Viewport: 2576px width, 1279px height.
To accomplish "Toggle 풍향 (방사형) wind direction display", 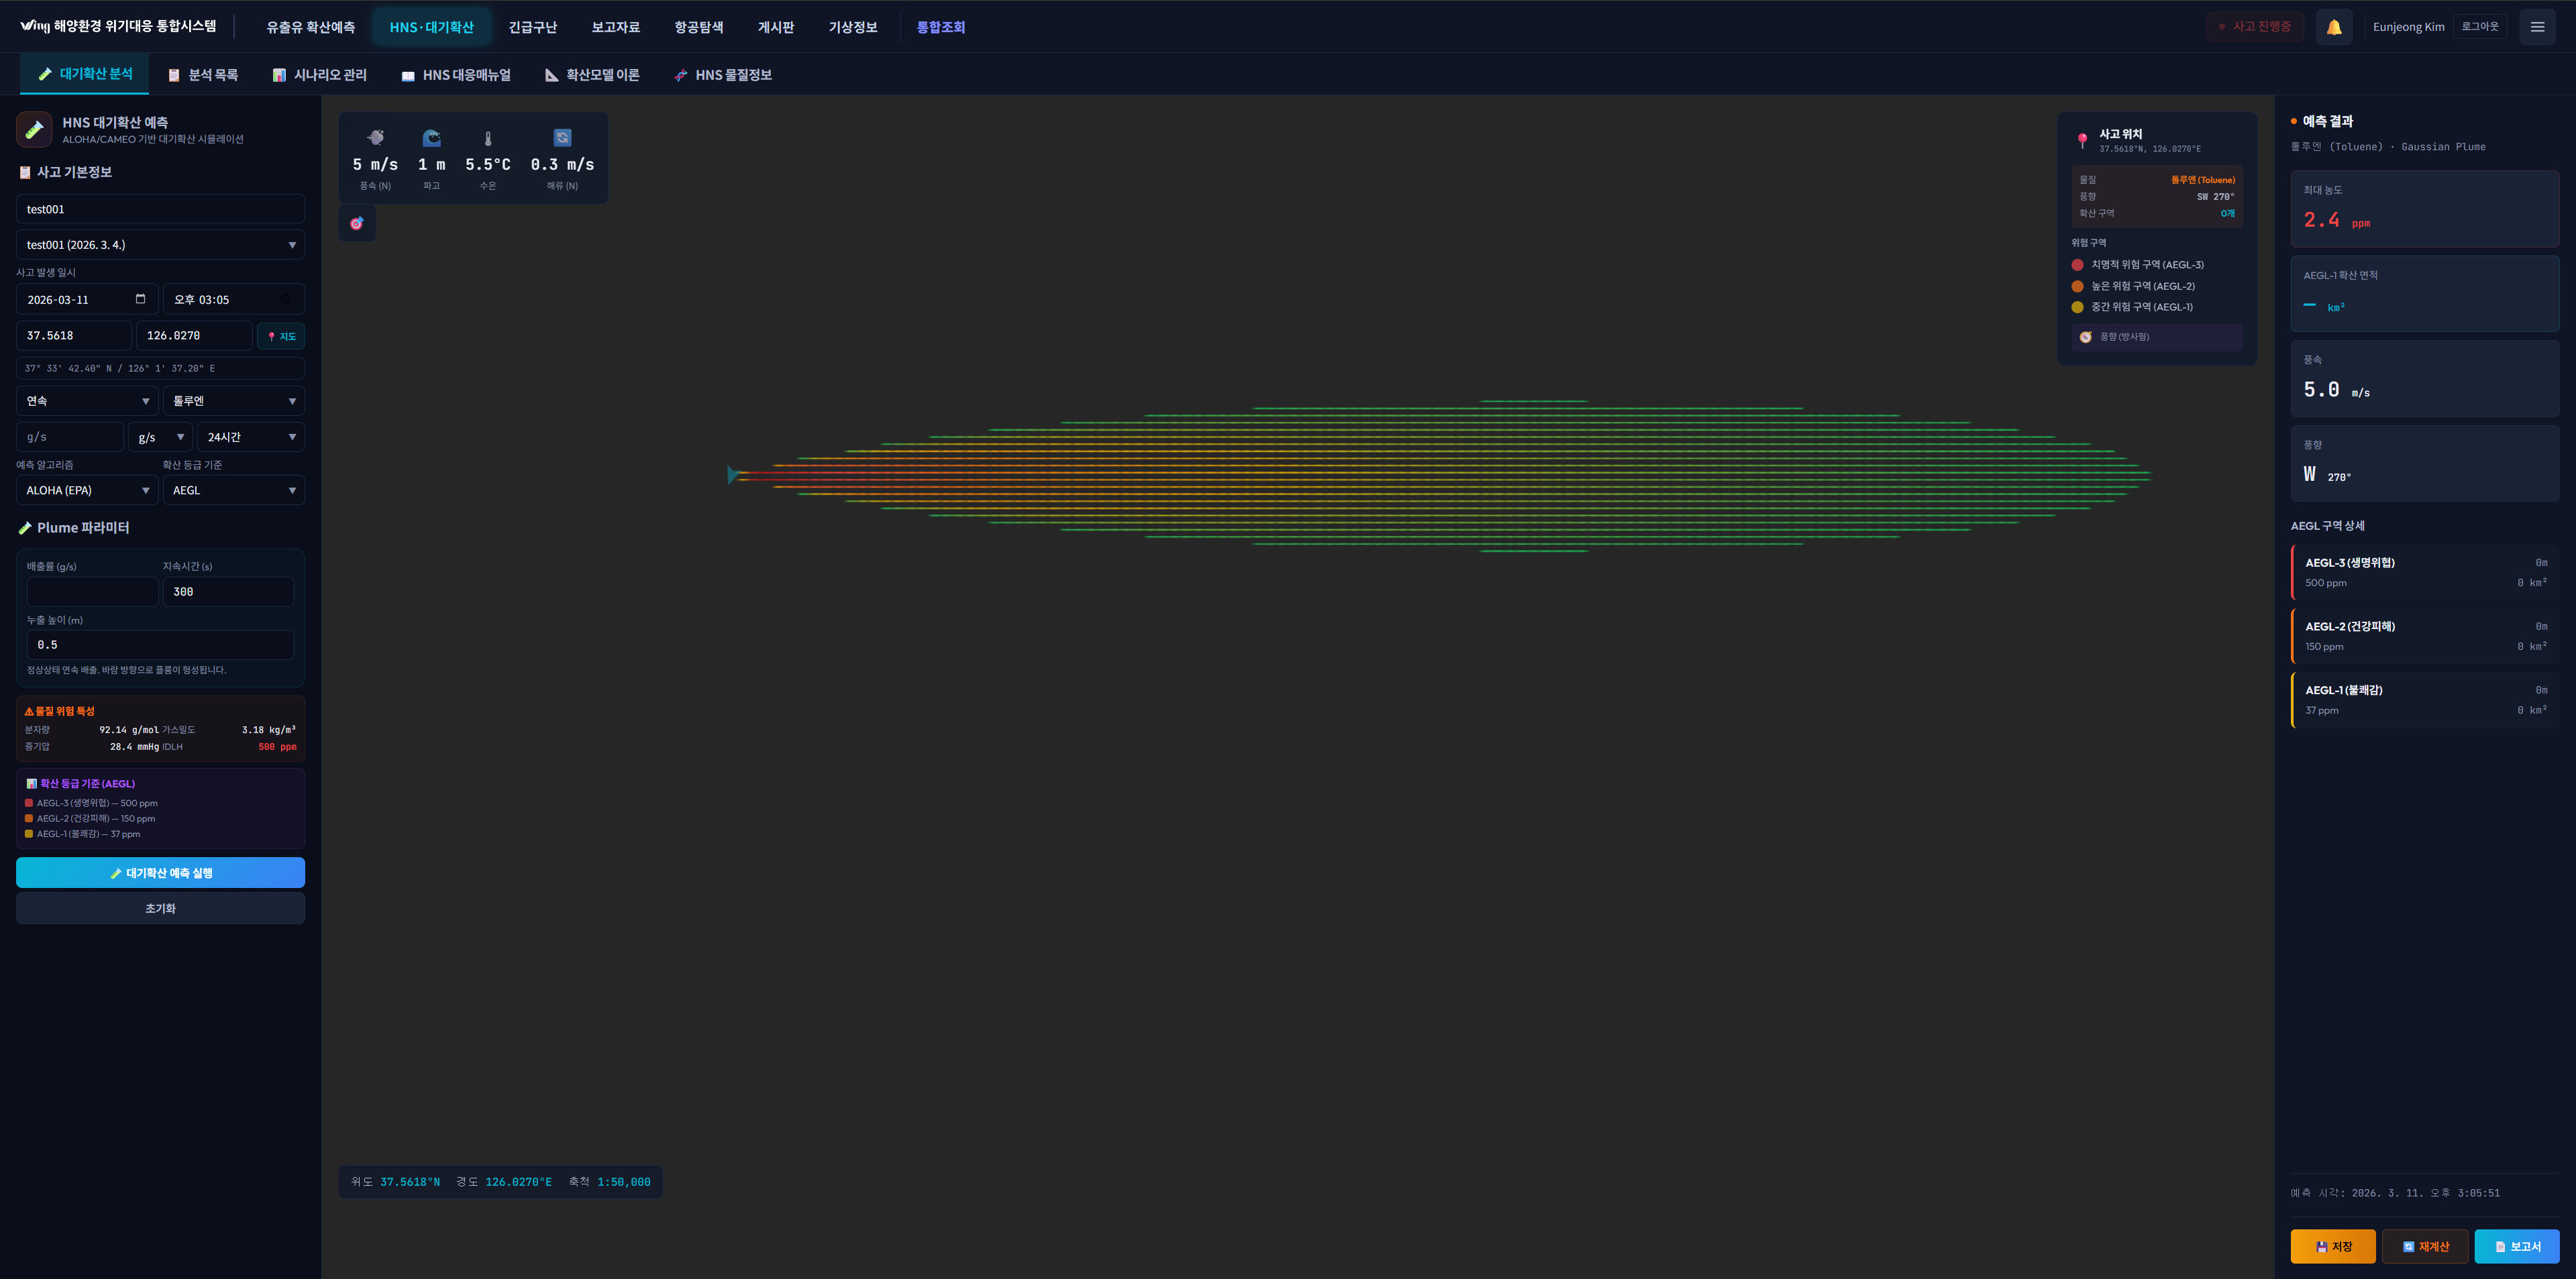I will tap(2156, 337).
